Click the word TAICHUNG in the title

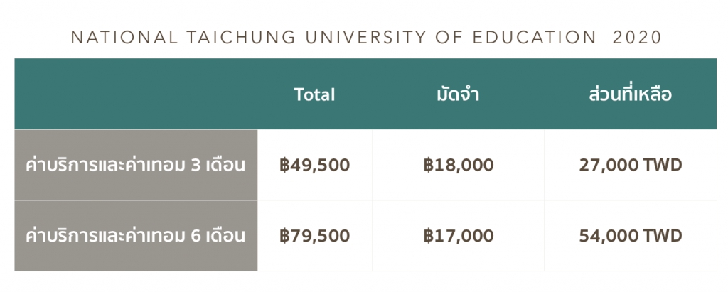point(241,38)
